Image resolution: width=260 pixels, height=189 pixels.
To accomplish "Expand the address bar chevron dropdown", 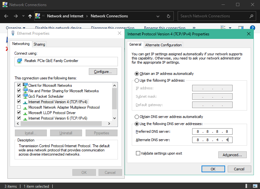I will point(158,16).
